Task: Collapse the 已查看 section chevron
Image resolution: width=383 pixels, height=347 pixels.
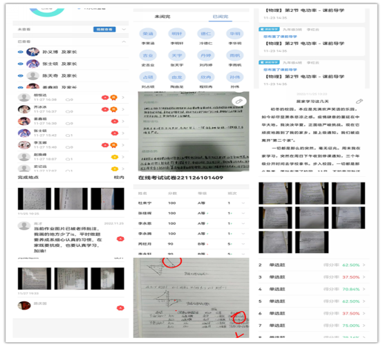Action: click(x=124, y=41)
